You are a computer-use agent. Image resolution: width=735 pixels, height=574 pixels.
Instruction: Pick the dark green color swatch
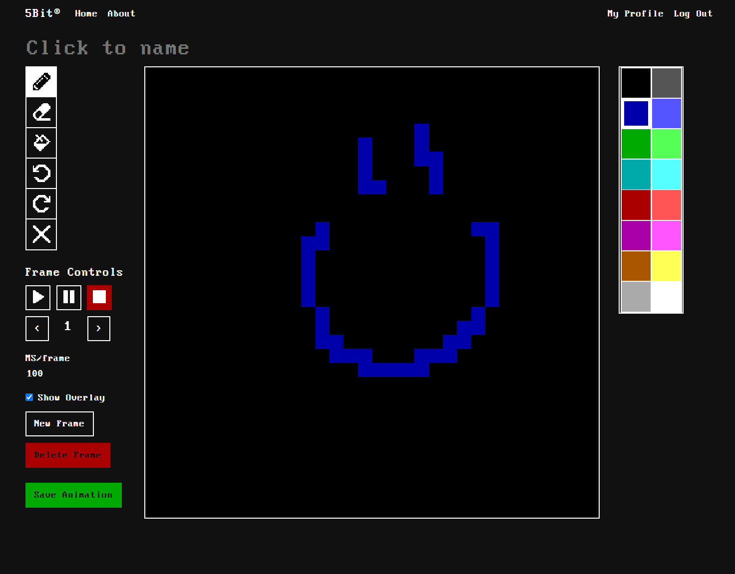(x=636, y=144)
